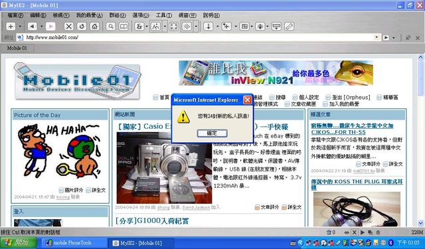Screen dimensions: 425x249
Task: Expand the address bar URL history dropdown
Action: (x=377, y=37)
